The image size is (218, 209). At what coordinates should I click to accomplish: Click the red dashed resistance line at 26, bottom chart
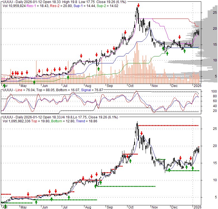168,126
